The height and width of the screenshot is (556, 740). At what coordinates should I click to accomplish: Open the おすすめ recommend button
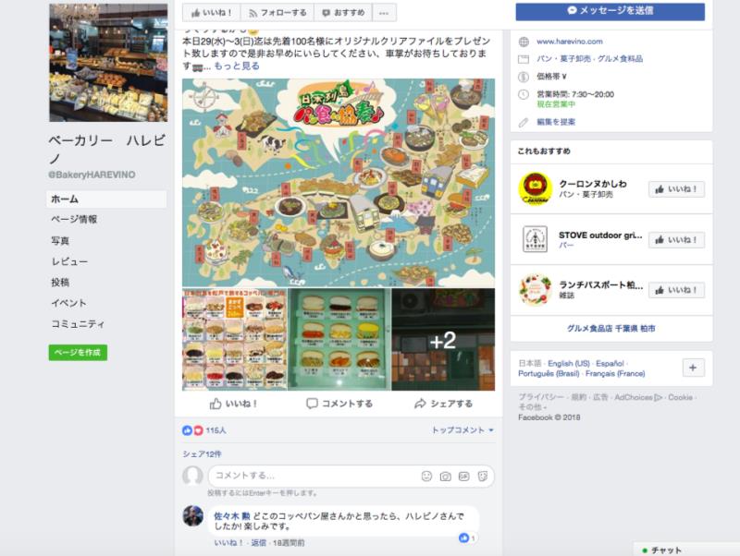pos(343,13)
